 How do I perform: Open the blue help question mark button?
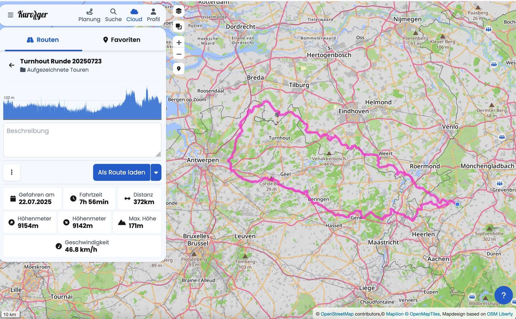click(503, 295)
